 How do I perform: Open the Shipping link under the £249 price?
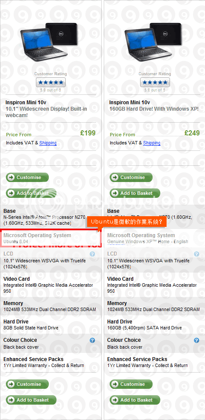point(152,143)
